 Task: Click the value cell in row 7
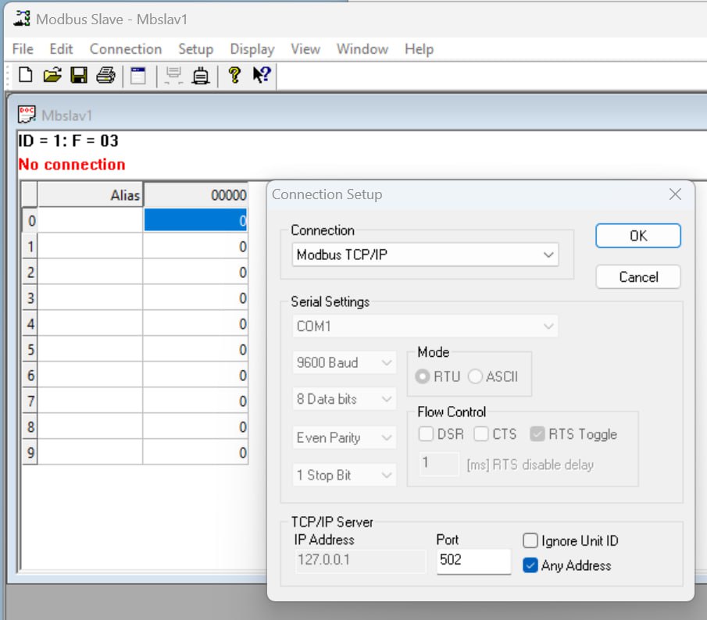click(x=195, y=401)
